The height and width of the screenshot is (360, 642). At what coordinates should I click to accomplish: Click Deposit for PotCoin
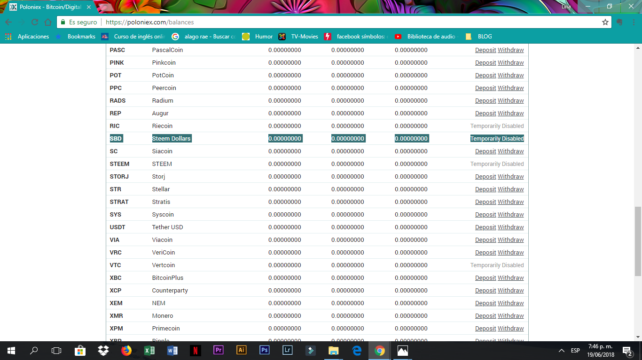click(x=485, y=75)
